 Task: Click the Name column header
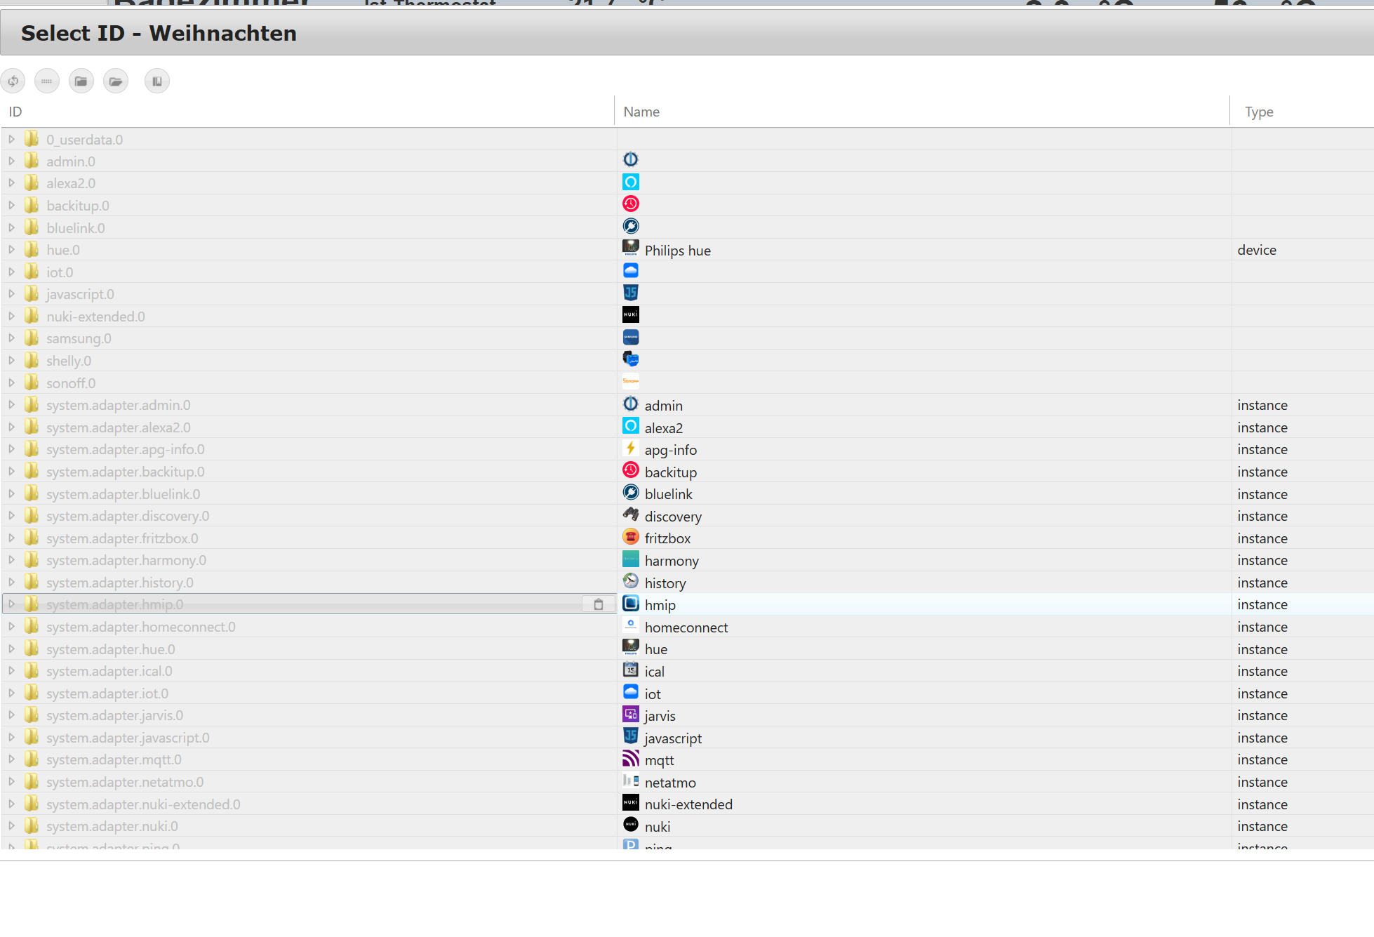641,112
